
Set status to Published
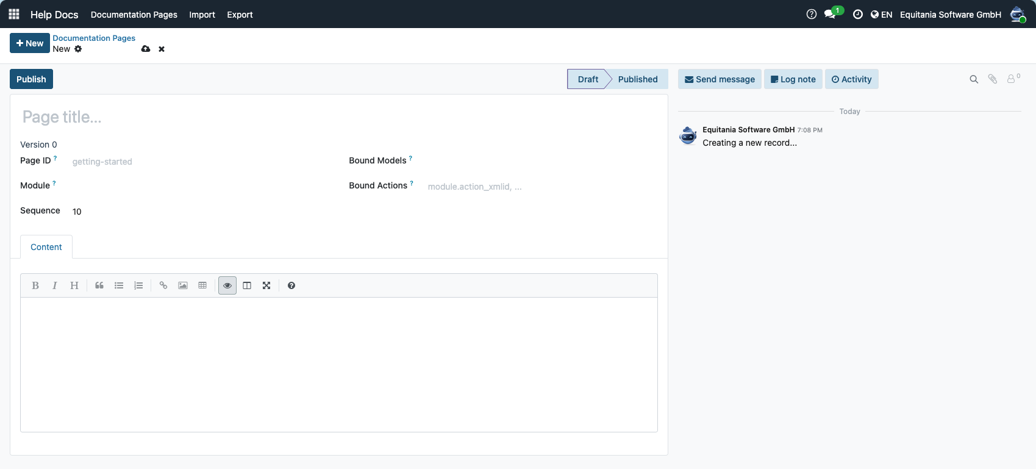[638, 79]
